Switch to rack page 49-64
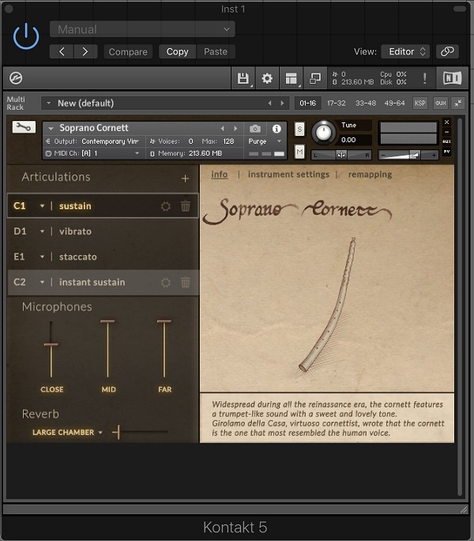The height and width of the screenshot is (541, 474). [x=394, y=103]
